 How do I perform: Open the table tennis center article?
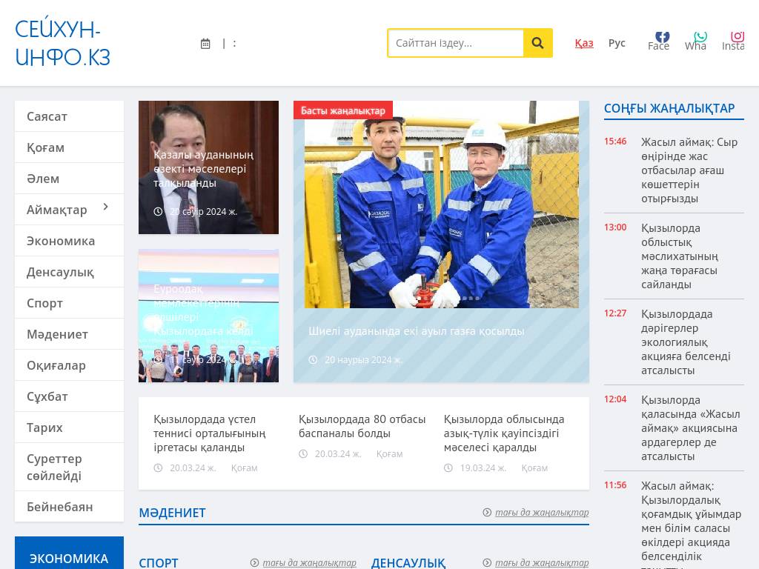tap(209, 433)
